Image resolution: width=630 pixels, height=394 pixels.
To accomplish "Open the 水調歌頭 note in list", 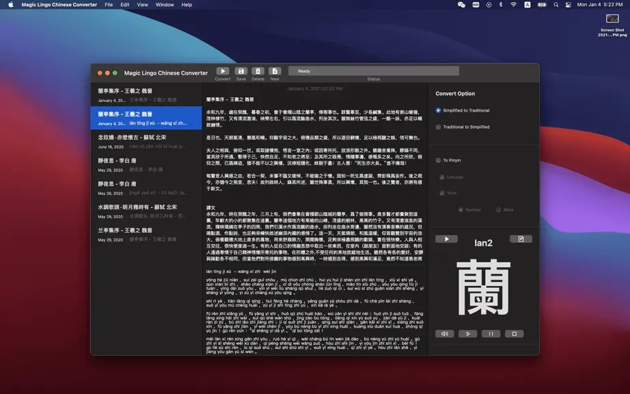I will coord(146,211).
